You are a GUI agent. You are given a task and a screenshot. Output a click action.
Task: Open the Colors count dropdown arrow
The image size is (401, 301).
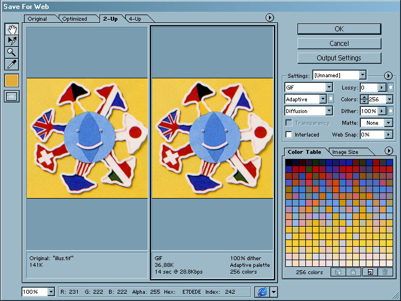pos(389,99)
